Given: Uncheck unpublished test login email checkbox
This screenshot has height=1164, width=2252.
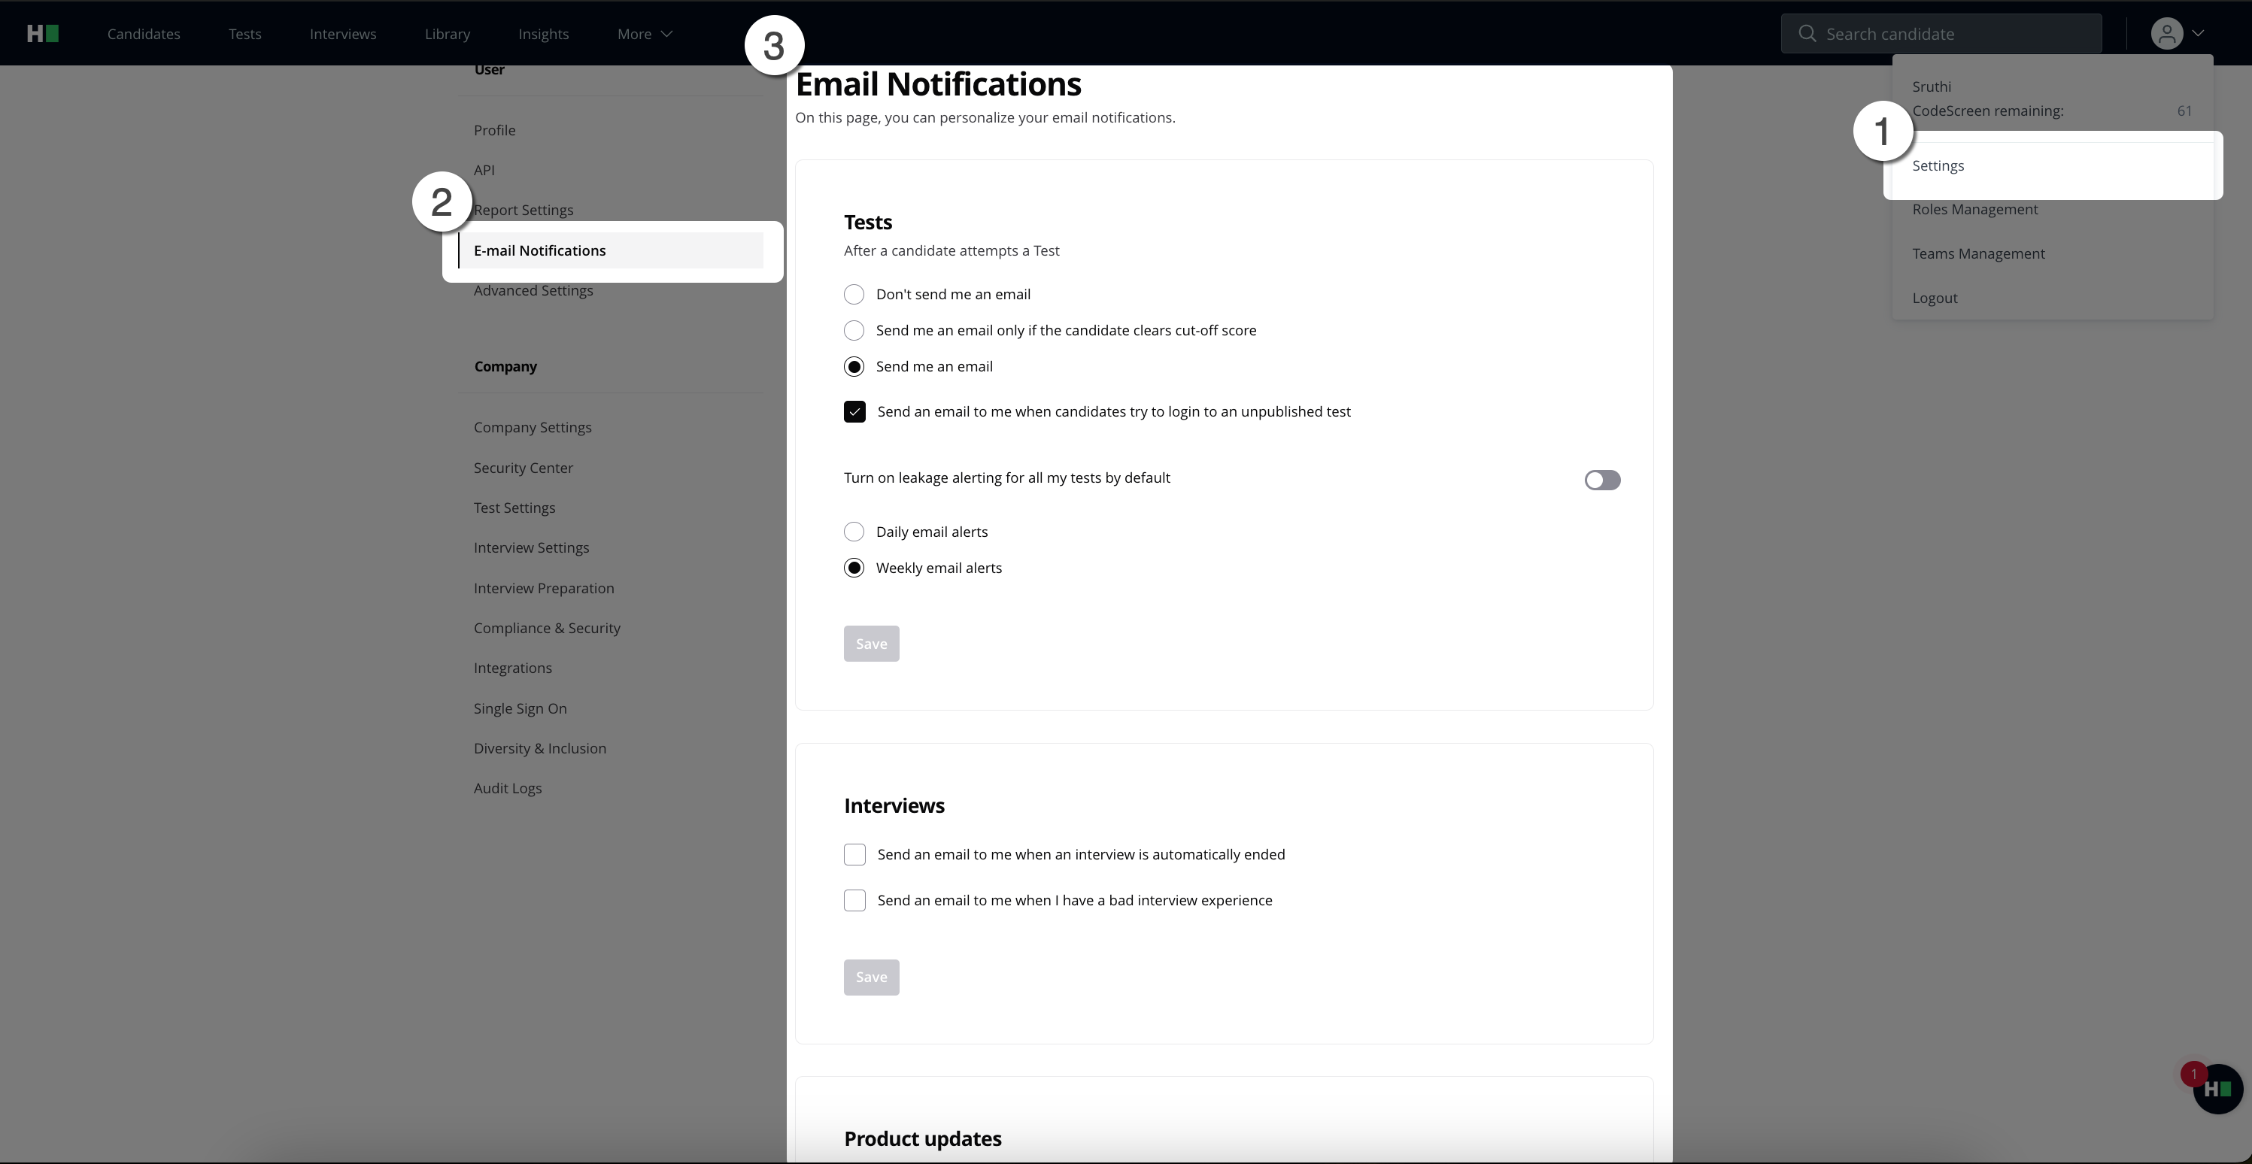Looking at the screenshot, I should tap(854, 411).
